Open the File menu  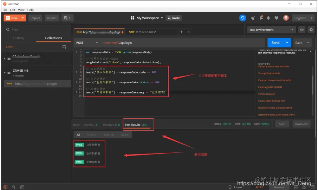pos(5,10)
